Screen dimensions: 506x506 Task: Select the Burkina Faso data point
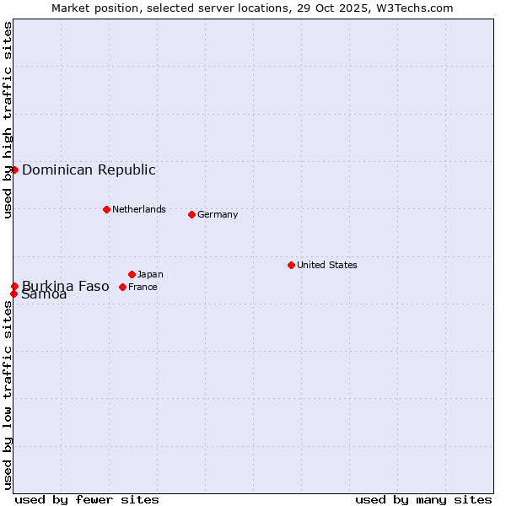coord(14,286)
